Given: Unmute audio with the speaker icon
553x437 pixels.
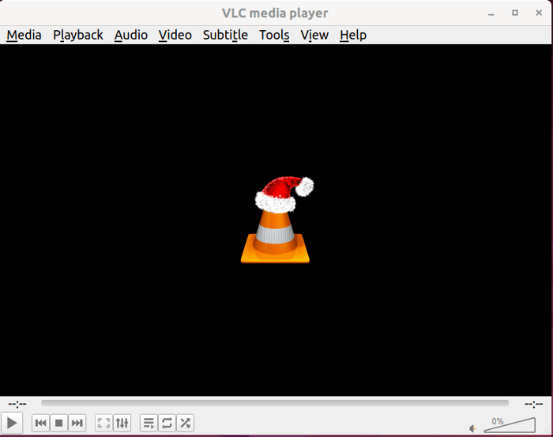Looking at the screenshot, I should (x=472, y=428).
